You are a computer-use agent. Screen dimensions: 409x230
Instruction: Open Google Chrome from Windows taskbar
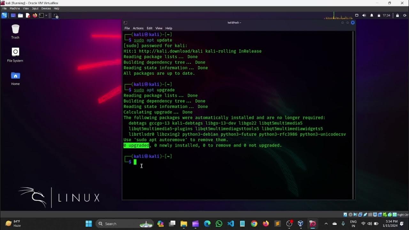point(254,224)
